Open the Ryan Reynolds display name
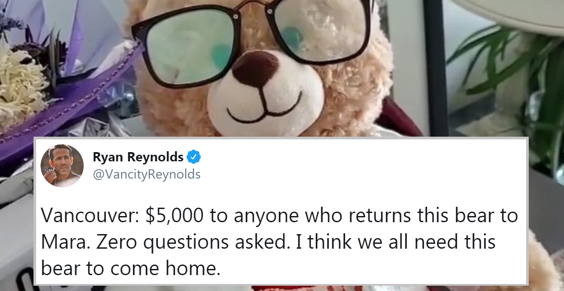 (138, 157)
